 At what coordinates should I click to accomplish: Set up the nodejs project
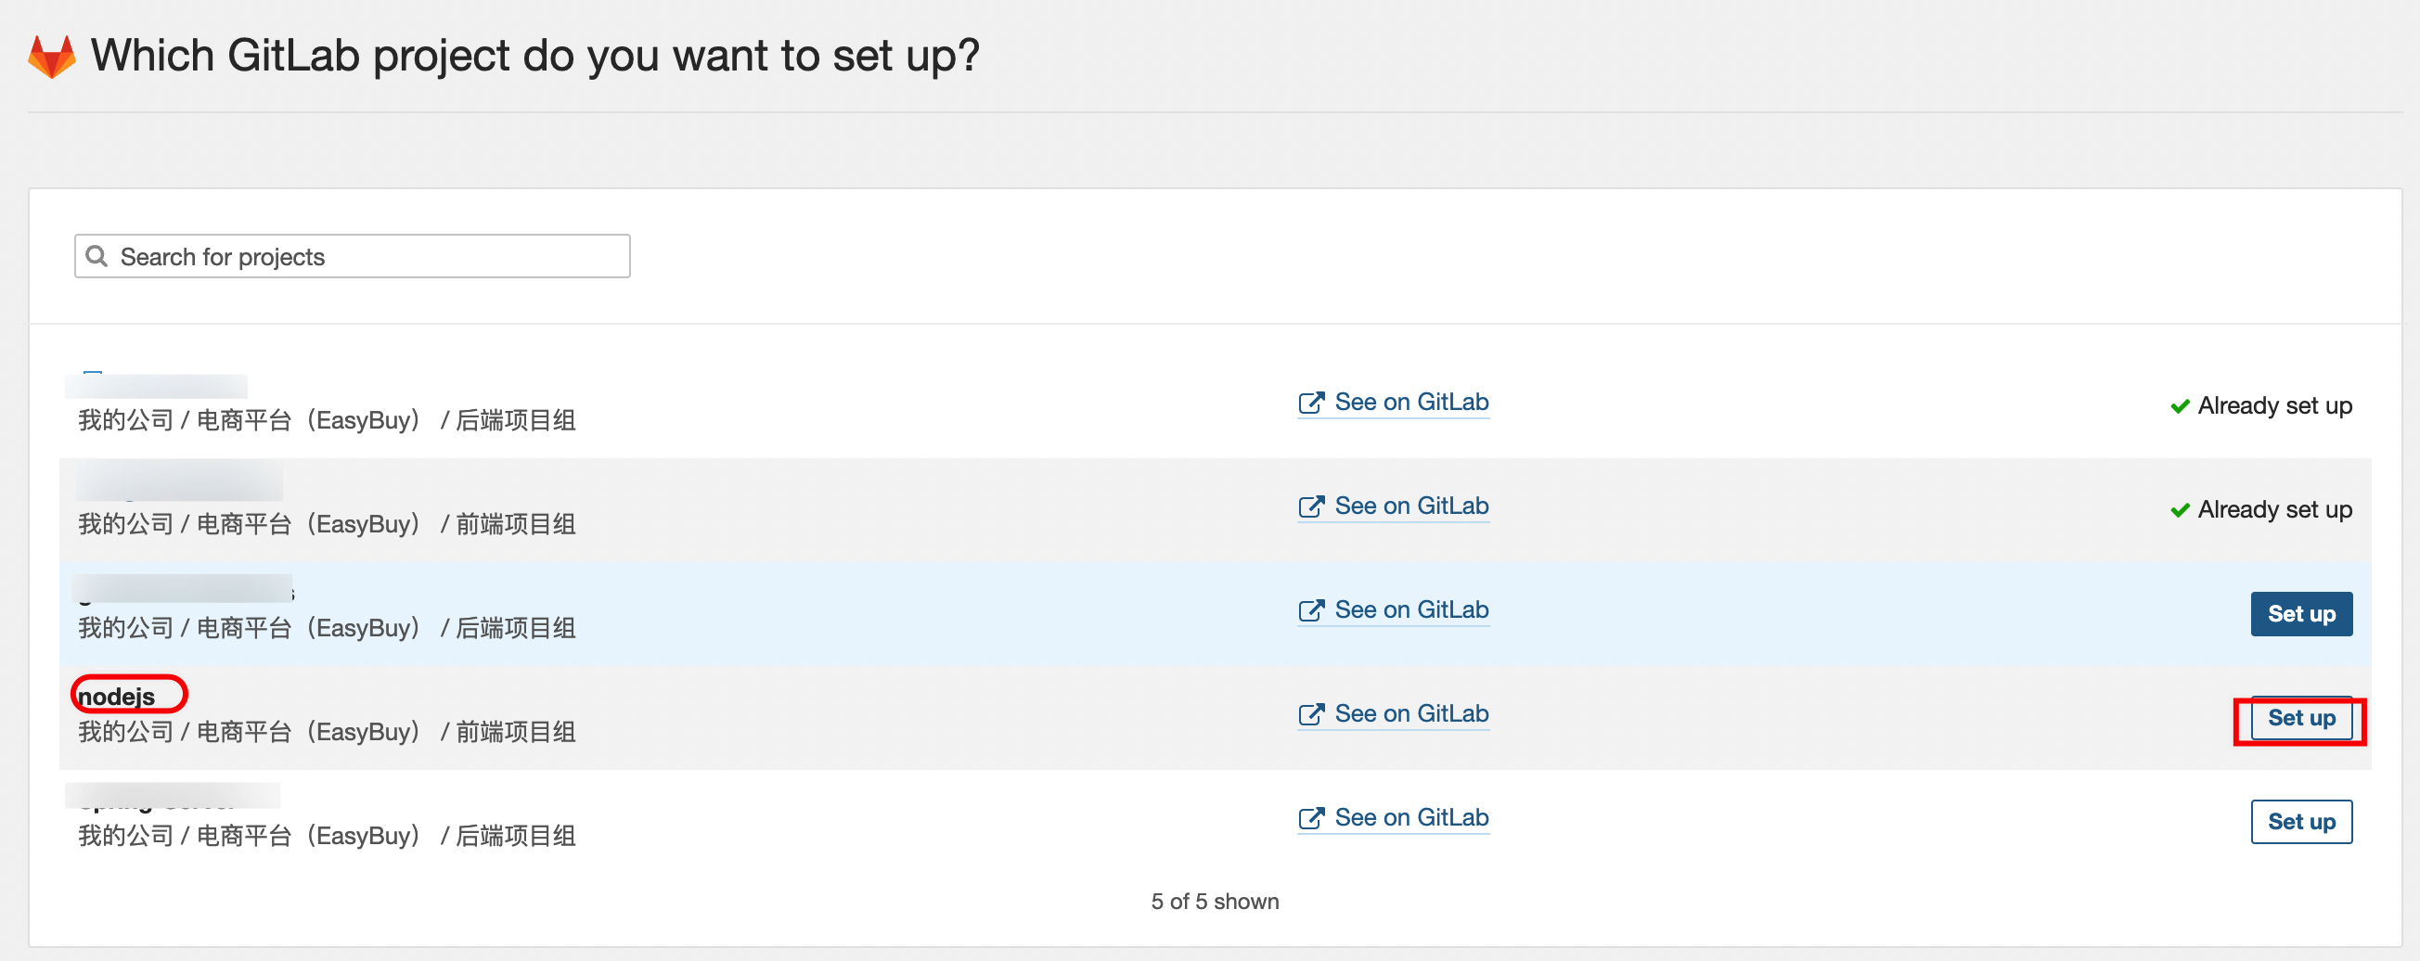[x=2300, y=719]
